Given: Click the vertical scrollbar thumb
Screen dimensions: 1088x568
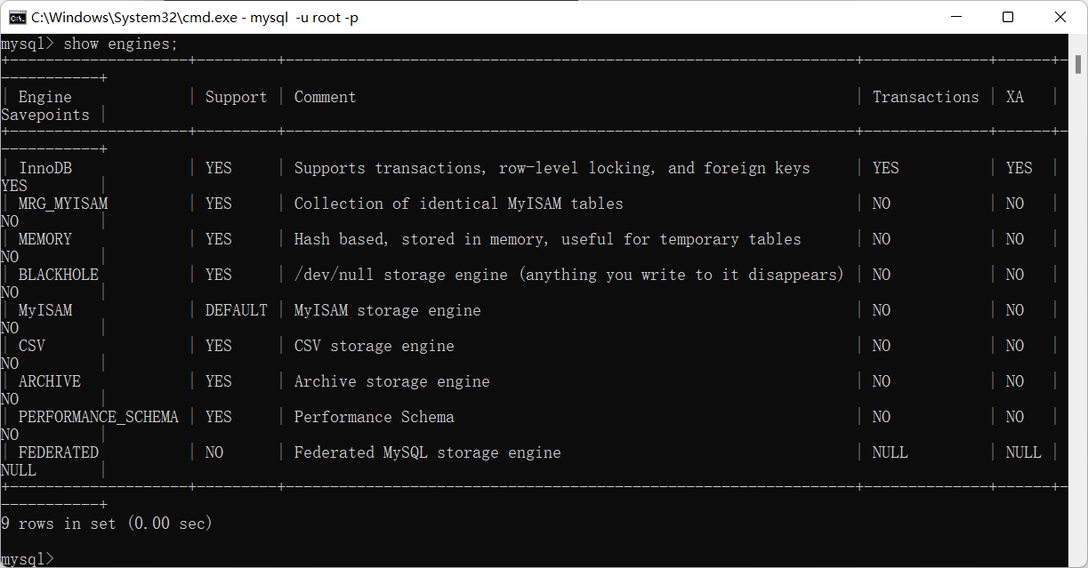Looking at the screenshot, I should [1077, 64].
